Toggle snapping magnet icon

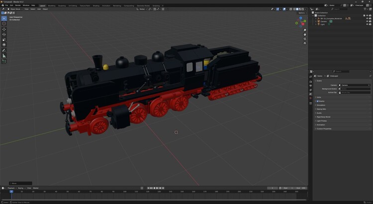[155, 9]
